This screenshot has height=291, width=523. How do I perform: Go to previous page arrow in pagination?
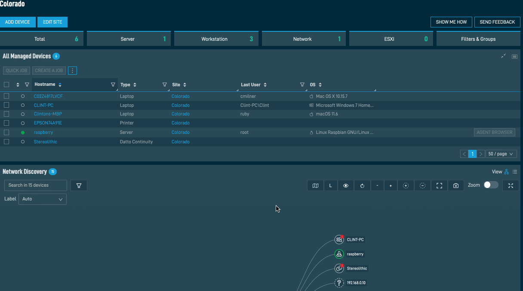(465, 154)
